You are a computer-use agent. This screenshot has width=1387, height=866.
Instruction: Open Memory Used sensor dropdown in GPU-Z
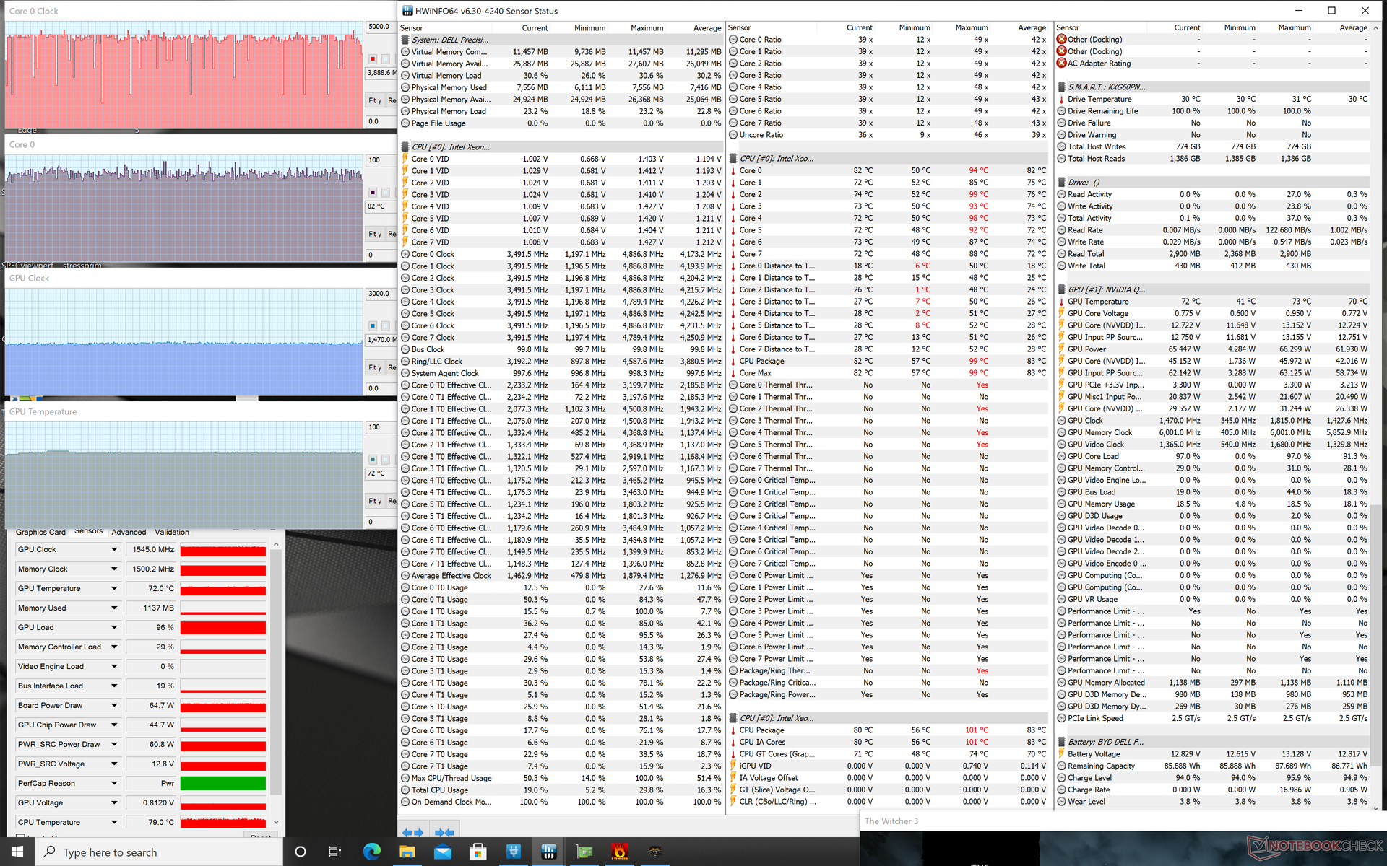pos(114,608)
